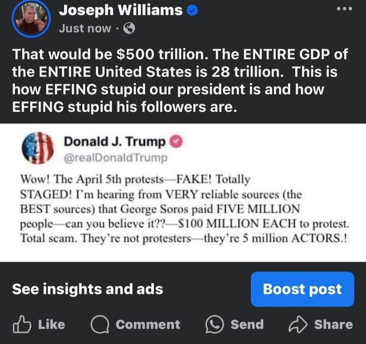Viewport: 366px width, 344px height.
Task: Click the globe public audience icon
Action: pos(129,29)
